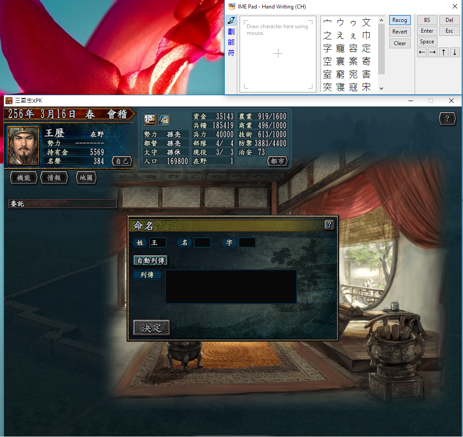This screenshot has width=463, height=437.
Task: Confirm naming with the 決定 button
Action: (152, 328)
